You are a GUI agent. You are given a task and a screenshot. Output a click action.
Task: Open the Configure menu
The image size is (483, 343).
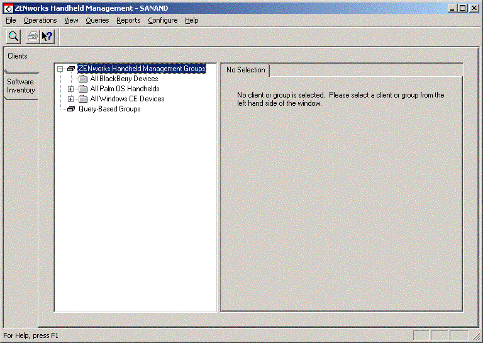[163, 20]
